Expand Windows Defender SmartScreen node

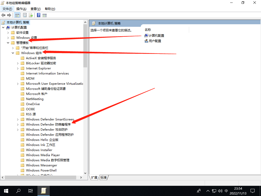18,119
